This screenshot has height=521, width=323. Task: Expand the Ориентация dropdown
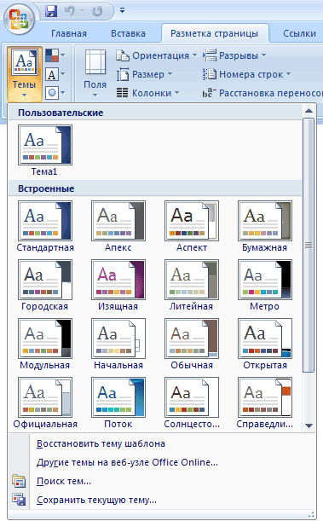coord(156,55)
